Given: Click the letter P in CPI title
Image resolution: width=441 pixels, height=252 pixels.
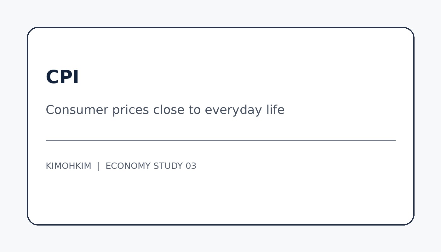Looking at the screenshot, I should (67, 77).
